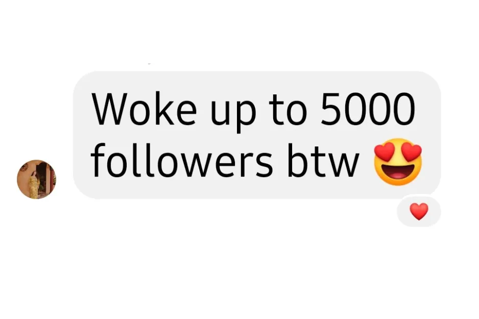The width and height of the screenshot is (479, 319).
Task: Click the number "5000" in the message
Action: pyautogui.click(x=368, y=109)
